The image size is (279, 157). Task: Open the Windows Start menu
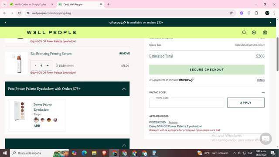point(5,153)
